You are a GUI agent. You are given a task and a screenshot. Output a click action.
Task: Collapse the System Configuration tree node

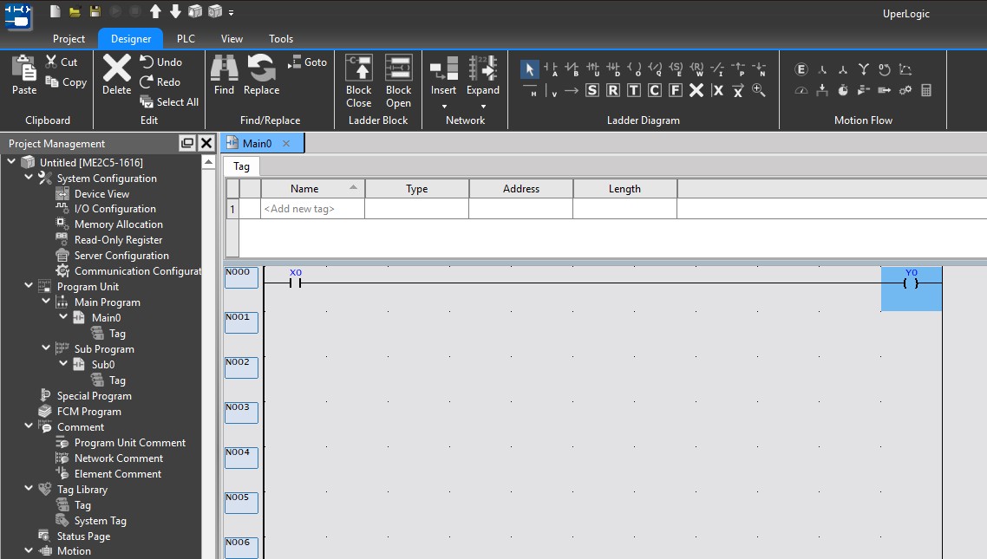[29, 178]
